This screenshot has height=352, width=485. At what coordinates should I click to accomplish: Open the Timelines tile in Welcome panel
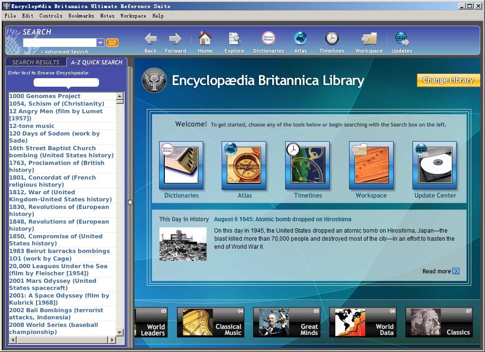307,165
